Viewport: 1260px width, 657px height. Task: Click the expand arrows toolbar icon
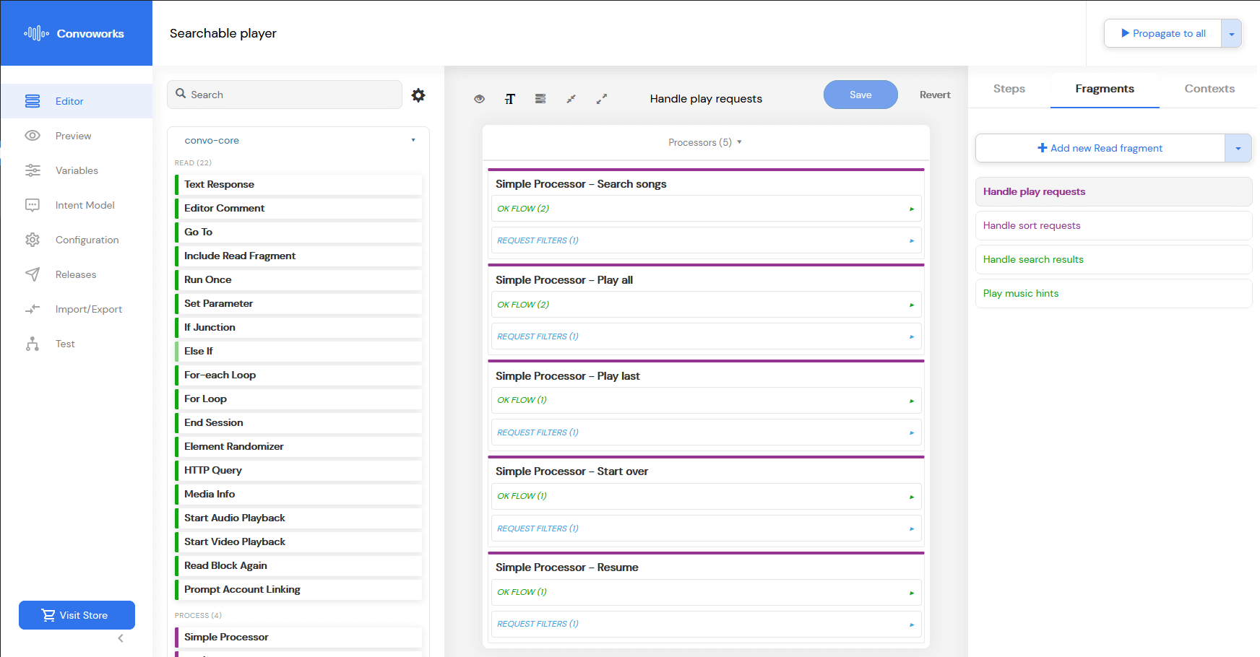click(602, 99)
